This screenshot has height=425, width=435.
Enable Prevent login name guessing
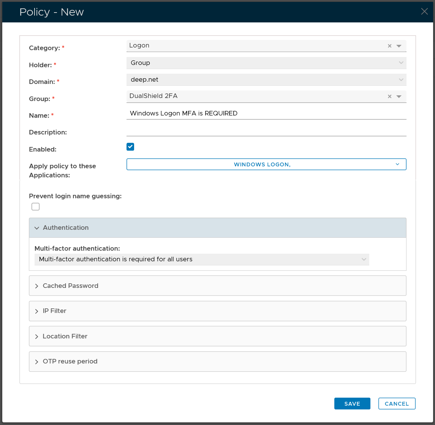point(36,207)
